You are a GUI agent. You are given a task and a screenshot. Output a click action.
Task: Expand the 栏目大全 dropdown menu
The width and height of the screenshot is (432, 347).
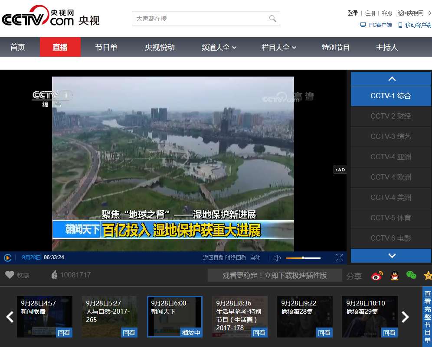(279, 48)
